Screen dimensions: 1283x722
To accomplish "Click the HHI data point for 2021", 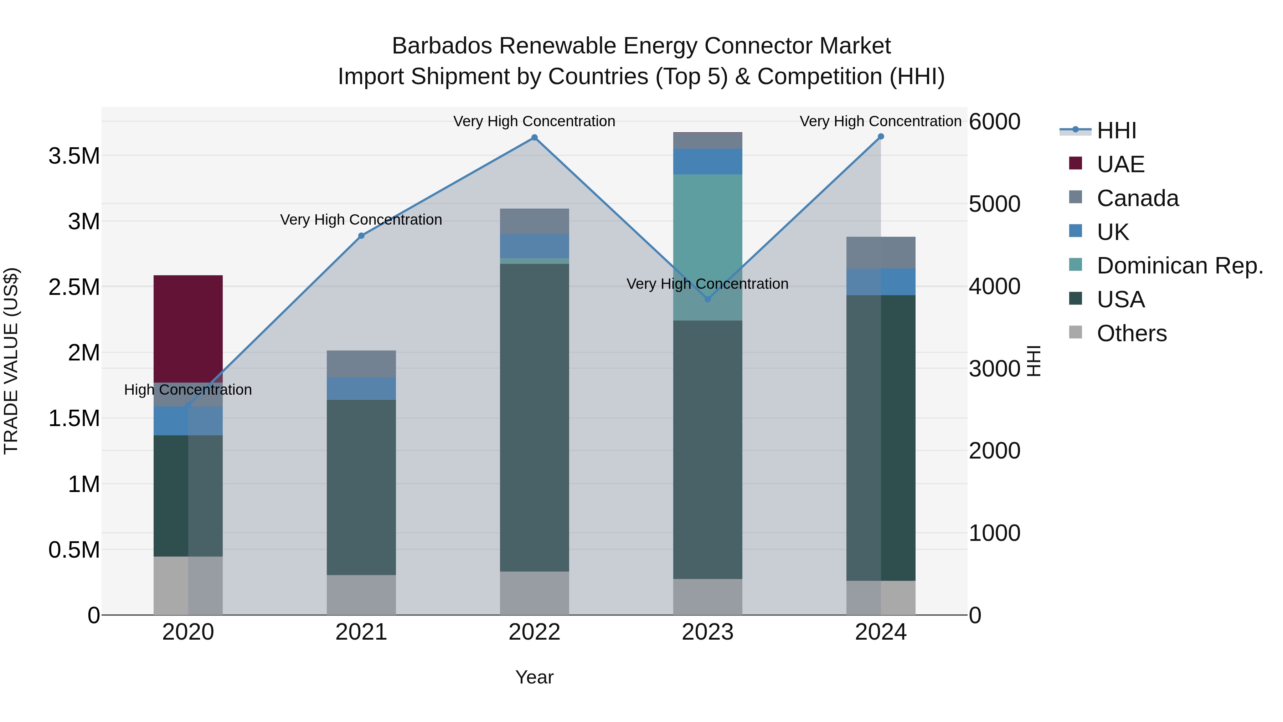I will coord(362,236).
